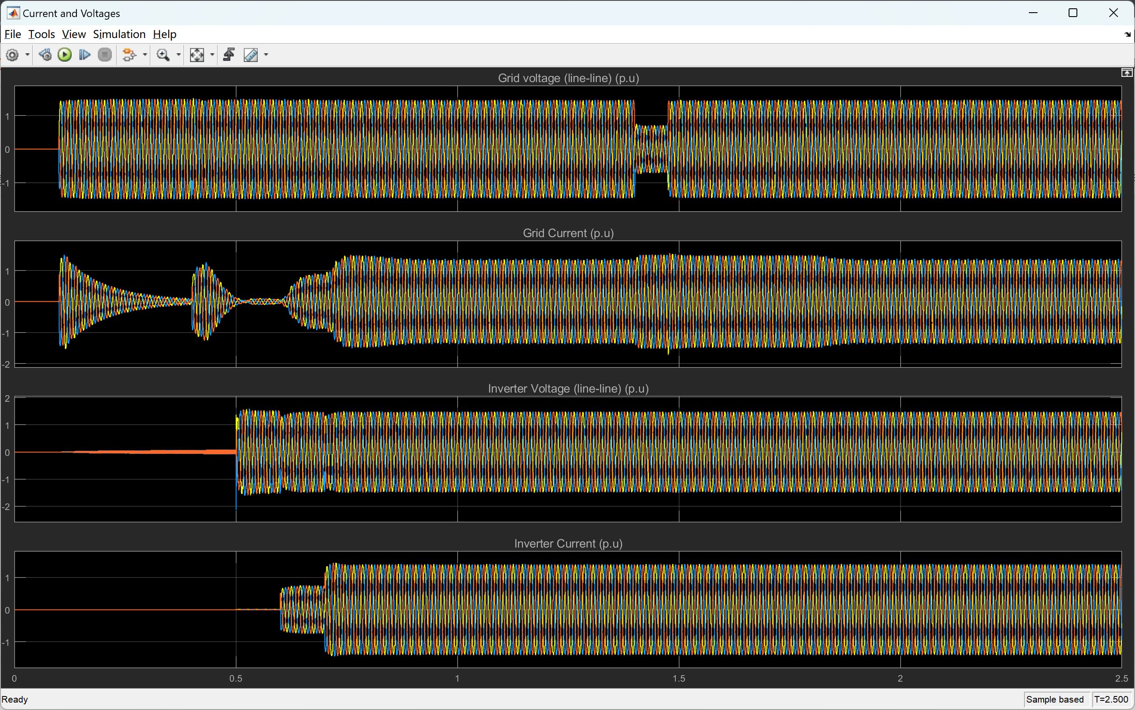Open the Simulation menu
The image size is (1135, 710).
pyautogui.click(x=119, y=34)
